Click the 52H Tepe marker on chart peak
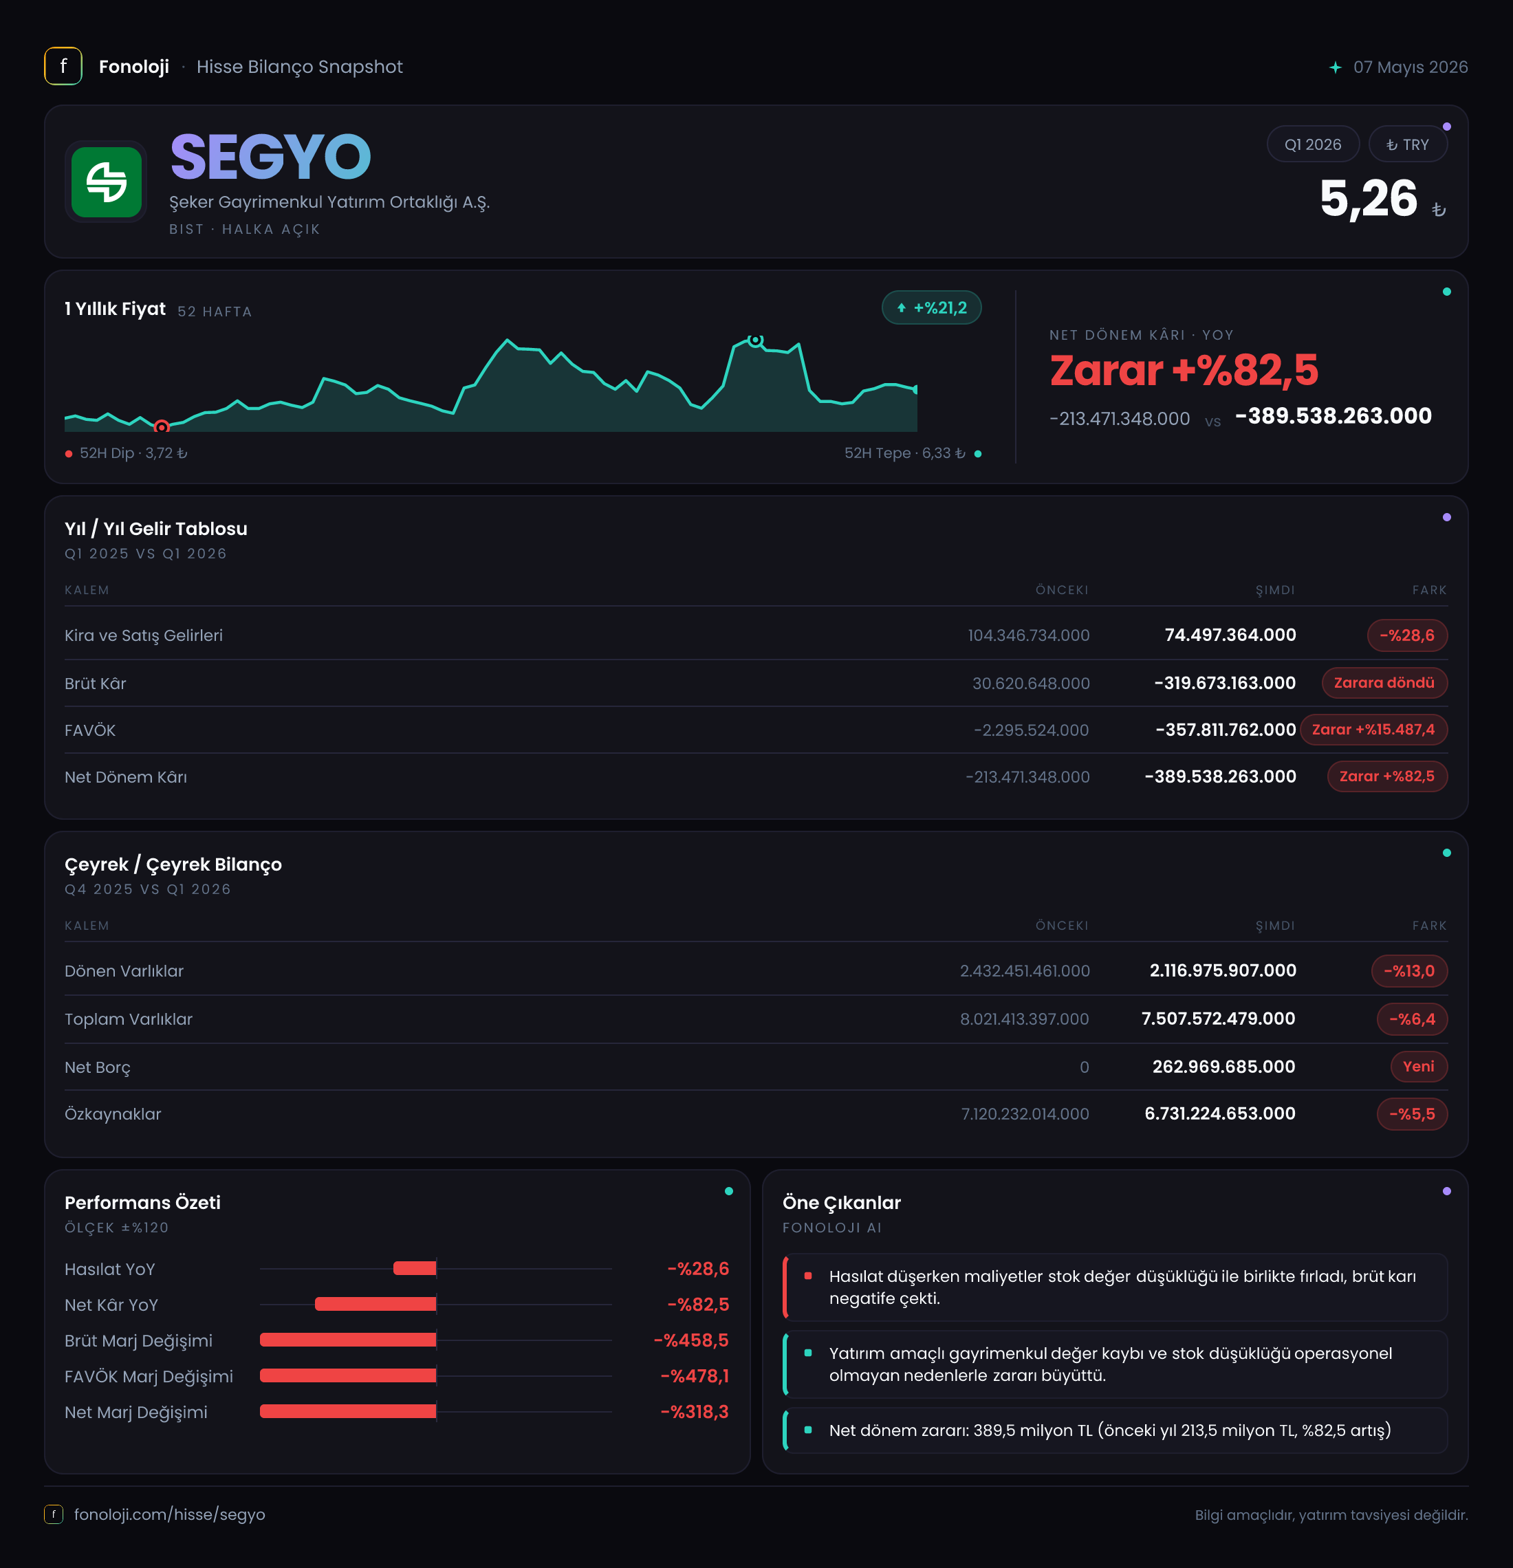Image resolution: width=1513 pixels, height=1568 pixels. (x=755, y=340)
